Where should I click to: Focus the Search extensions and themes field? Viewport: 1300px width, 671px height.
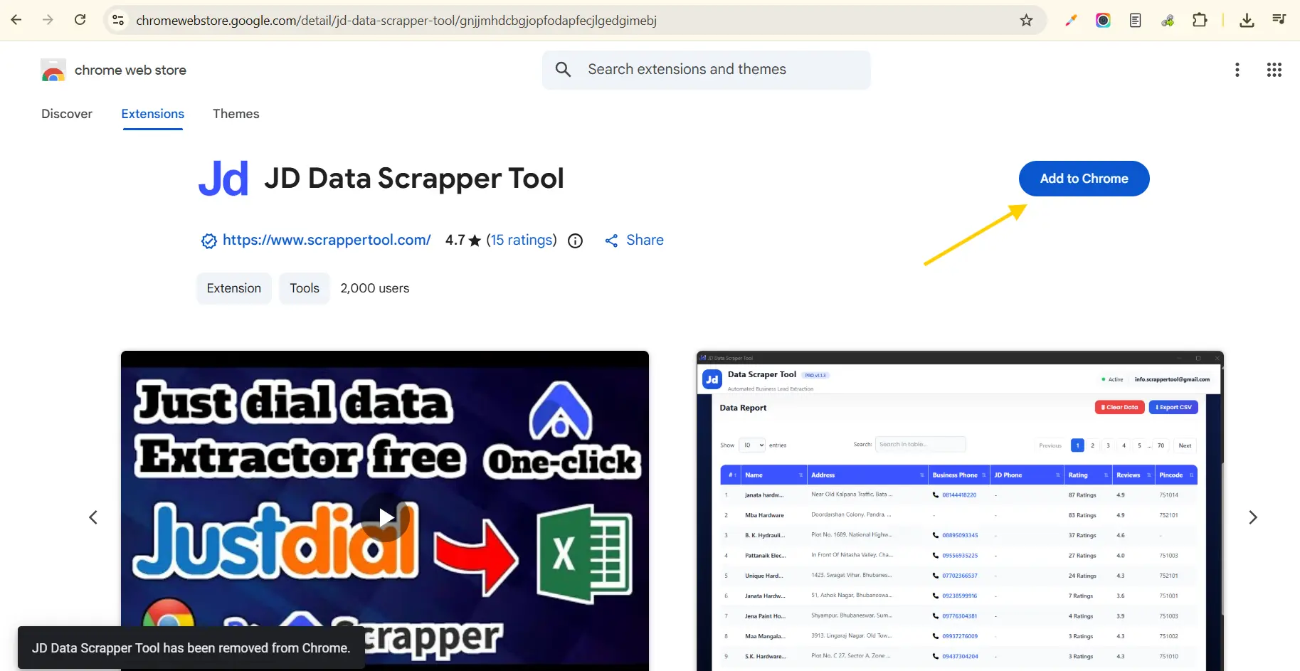point(706,70)
